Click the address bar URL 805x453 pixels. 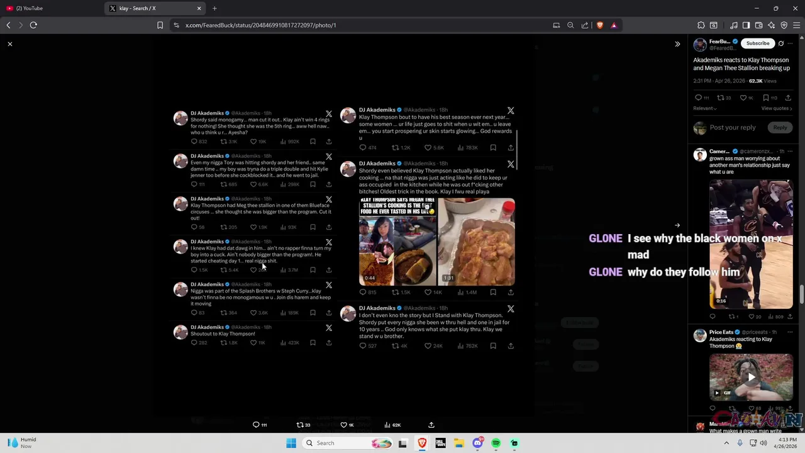point(260,25)
